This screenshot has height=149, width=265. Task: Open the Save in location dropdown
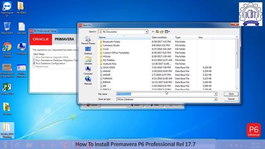(x=146, y=32)
